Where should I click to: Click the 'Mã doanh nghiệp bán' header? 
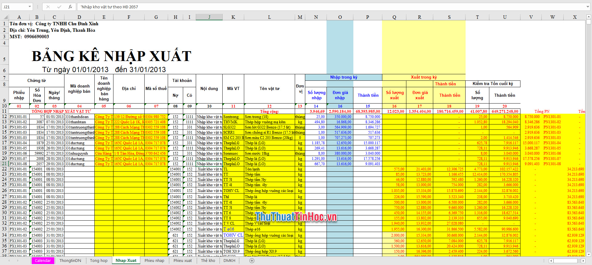[x=80, y=89]
